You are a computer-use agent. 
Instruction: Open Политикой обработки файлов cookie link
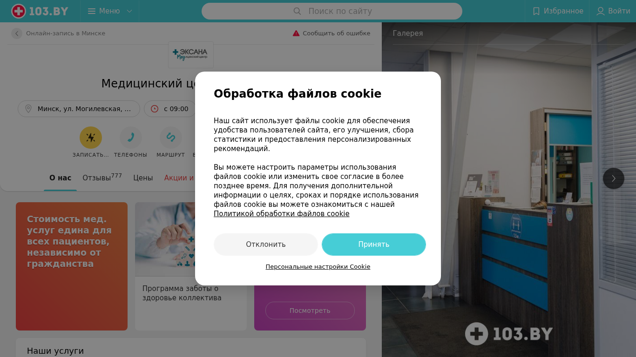[282, 214]
